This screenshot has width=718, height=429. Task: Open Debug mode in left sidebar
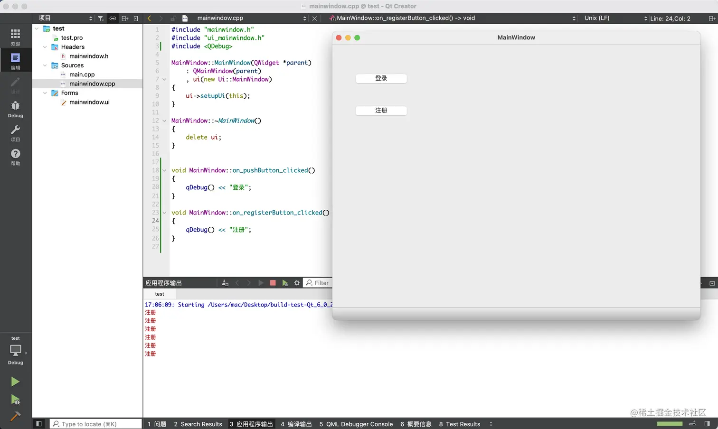pos(16,109)
